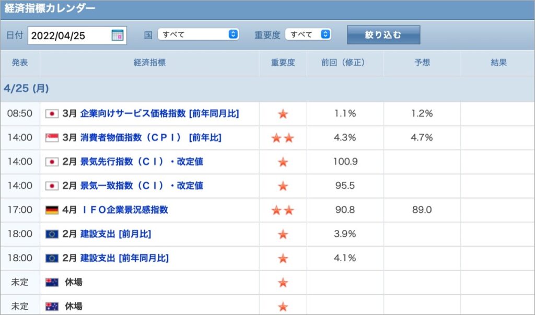This screenshot has width=535, height=315.
Task: Click star rating in 景気先行指数 row
Action: click(283, 162)
